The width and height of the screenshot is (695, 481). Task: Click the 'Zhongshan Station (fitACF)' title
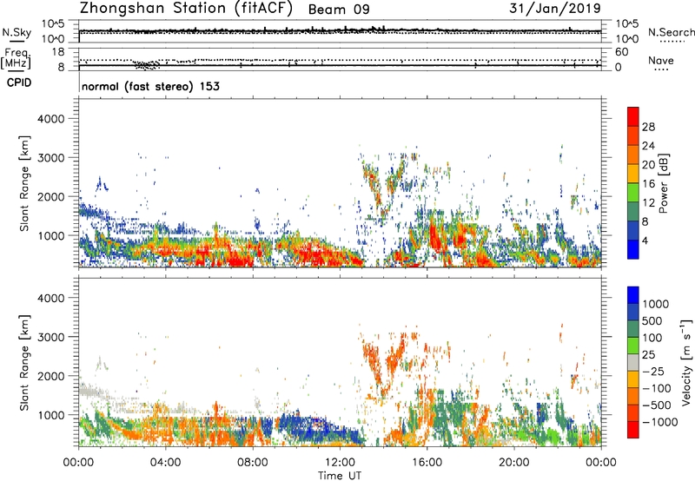click(x=186, y=9)
